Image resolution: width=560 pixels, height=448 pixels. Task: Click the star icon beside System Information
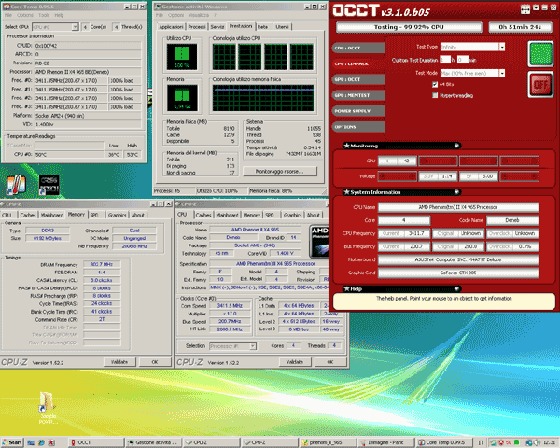point(346,192)
